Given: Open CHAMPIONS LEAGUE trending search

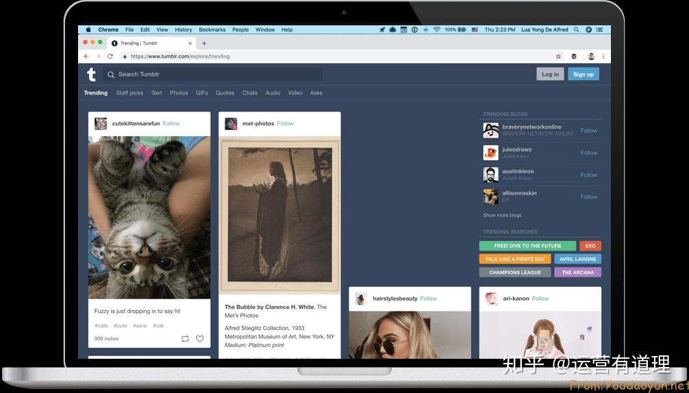Looking at the screenshot, I should click(515, 272).
